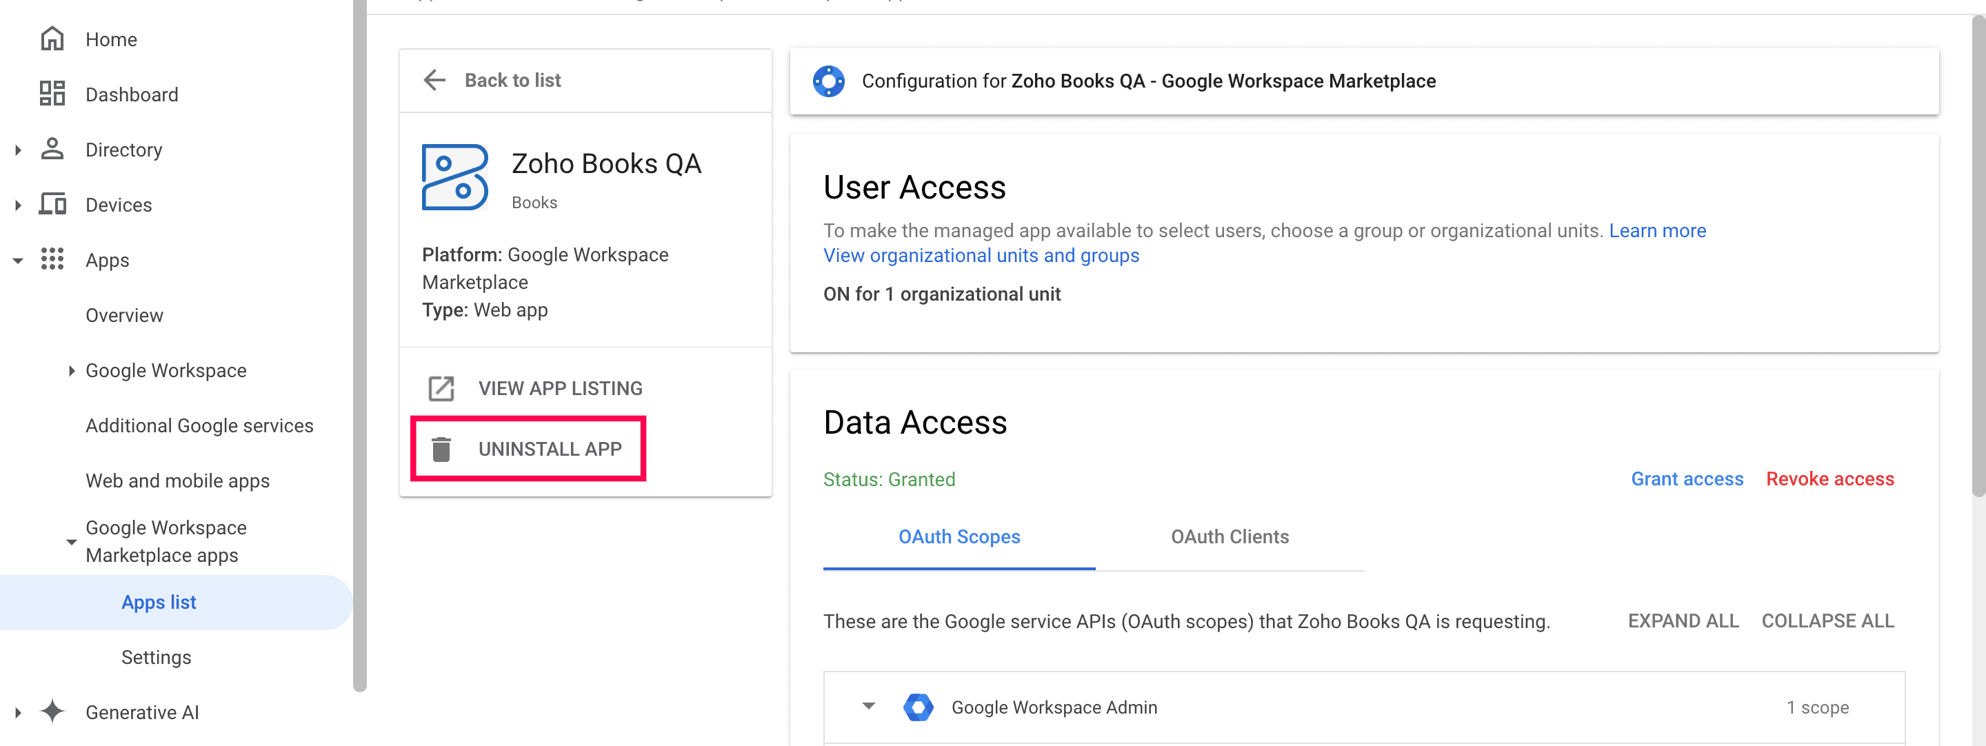Click the Directory person icon
This screenshot has width=1986, height=746.
(x=52, y=149)
